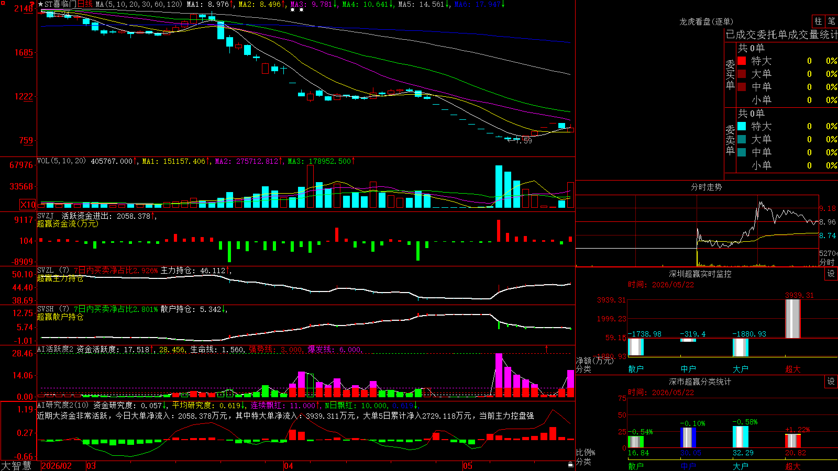The width and height of the screenshot is (838, 471).
Task: Click the 散户持仓: 5.342 value
Action: pos(191,309)
